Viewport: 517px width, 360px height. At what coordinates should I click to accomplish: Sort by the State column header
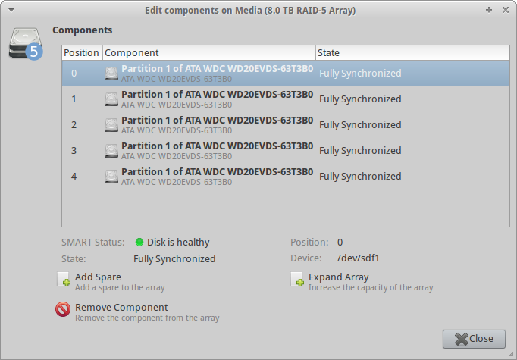412,53
